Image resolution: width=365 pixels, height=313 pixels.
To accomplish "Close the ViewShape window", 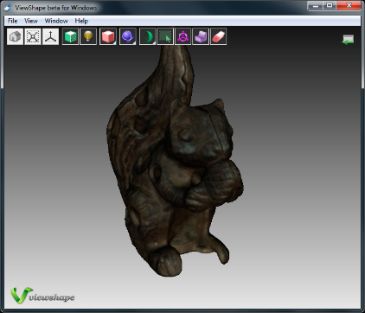I will 349,6.
